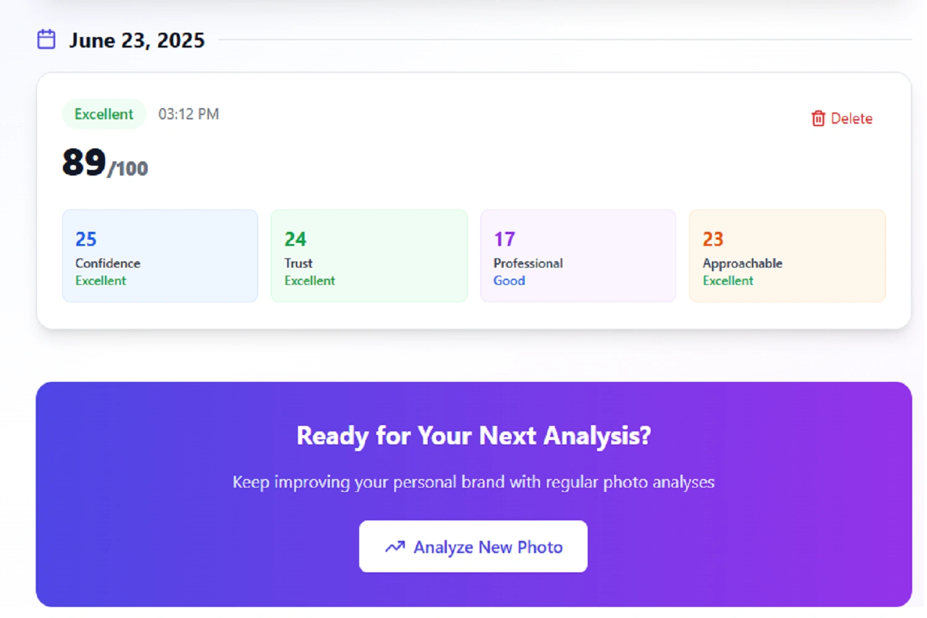Click the Keep improving your personal brand text
927x618 pixels.
coord(473,482)
